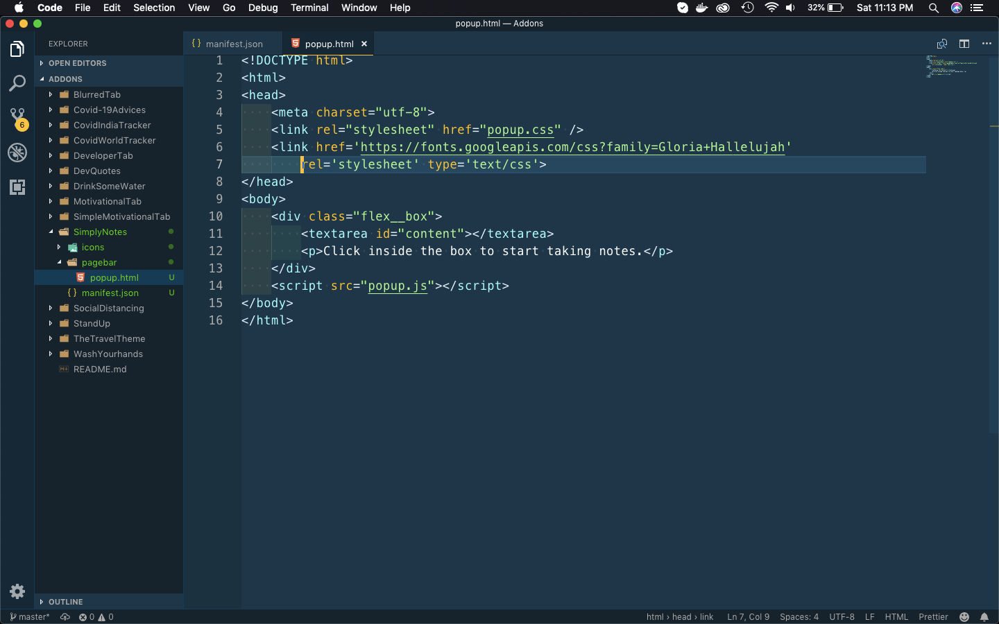Click Ln 7, Col 9 in status bar
Image resolution: width=999 pixels, height=624 pixels.
748,617
